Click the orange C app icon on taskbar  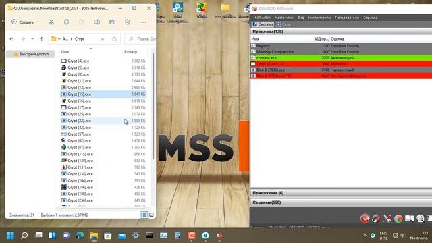(192, 236)
